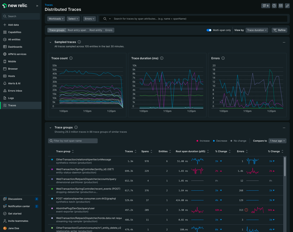
Task: Click the error alert icon beside 313
Action: (246, 210)
